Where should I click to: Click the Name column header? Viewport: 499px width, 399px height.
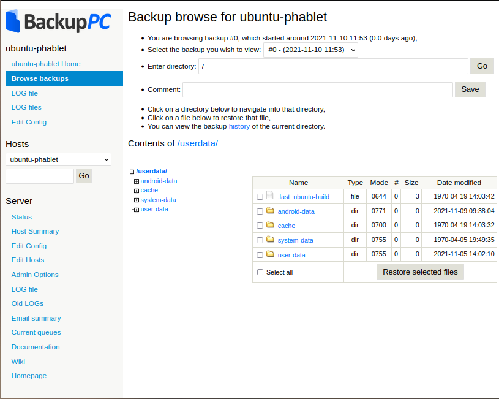298,183
